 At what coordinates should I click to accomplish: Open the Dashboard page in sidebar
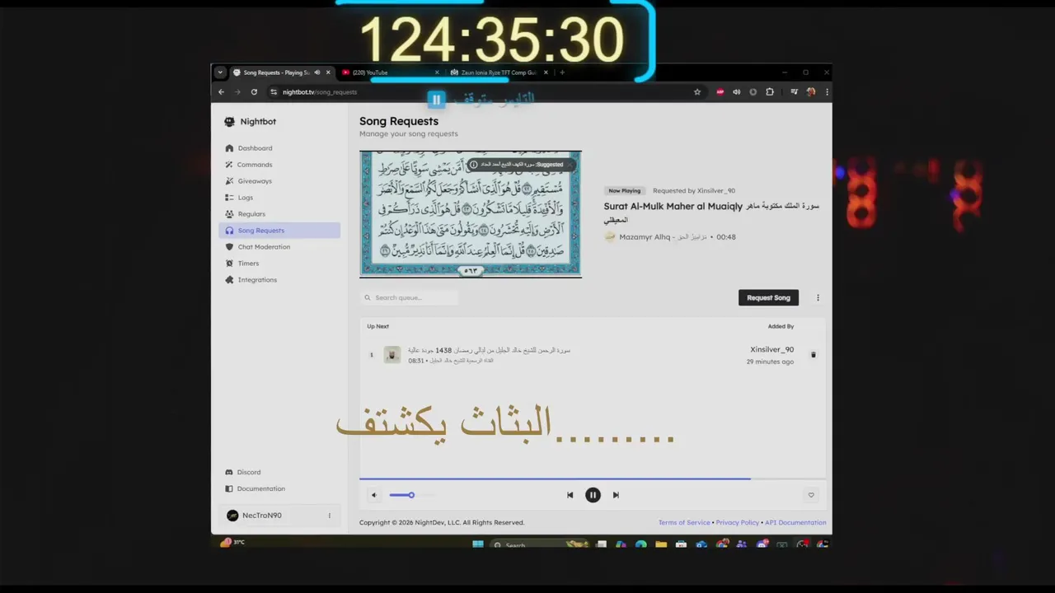pos(279,148)
